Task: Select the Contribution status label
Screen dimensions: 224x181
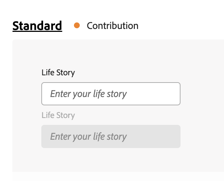Action: pyautogui.click(x=113, y=26)
